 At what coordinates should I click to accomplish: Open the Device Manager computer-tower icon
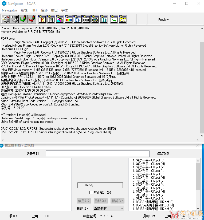pyautogui.click(x=51, y=19)
